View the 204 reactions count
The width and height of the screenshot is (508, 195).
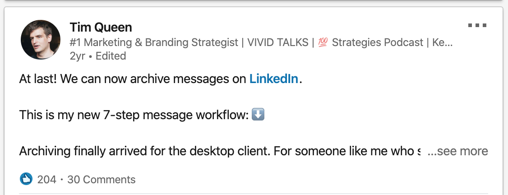(x=46, y=180)
